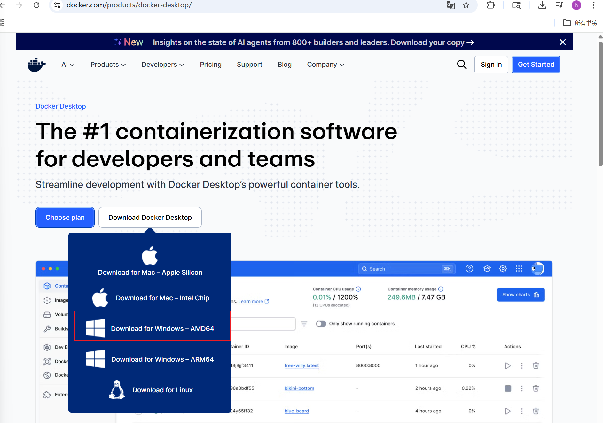Open the Support page
This screenshot has height=423, width=603.
(x=250, y=65)
